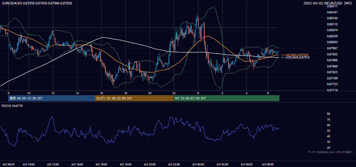Click the RSI axis level 60
The width and height of the screenshot is (356, 167).
(328, 125)
